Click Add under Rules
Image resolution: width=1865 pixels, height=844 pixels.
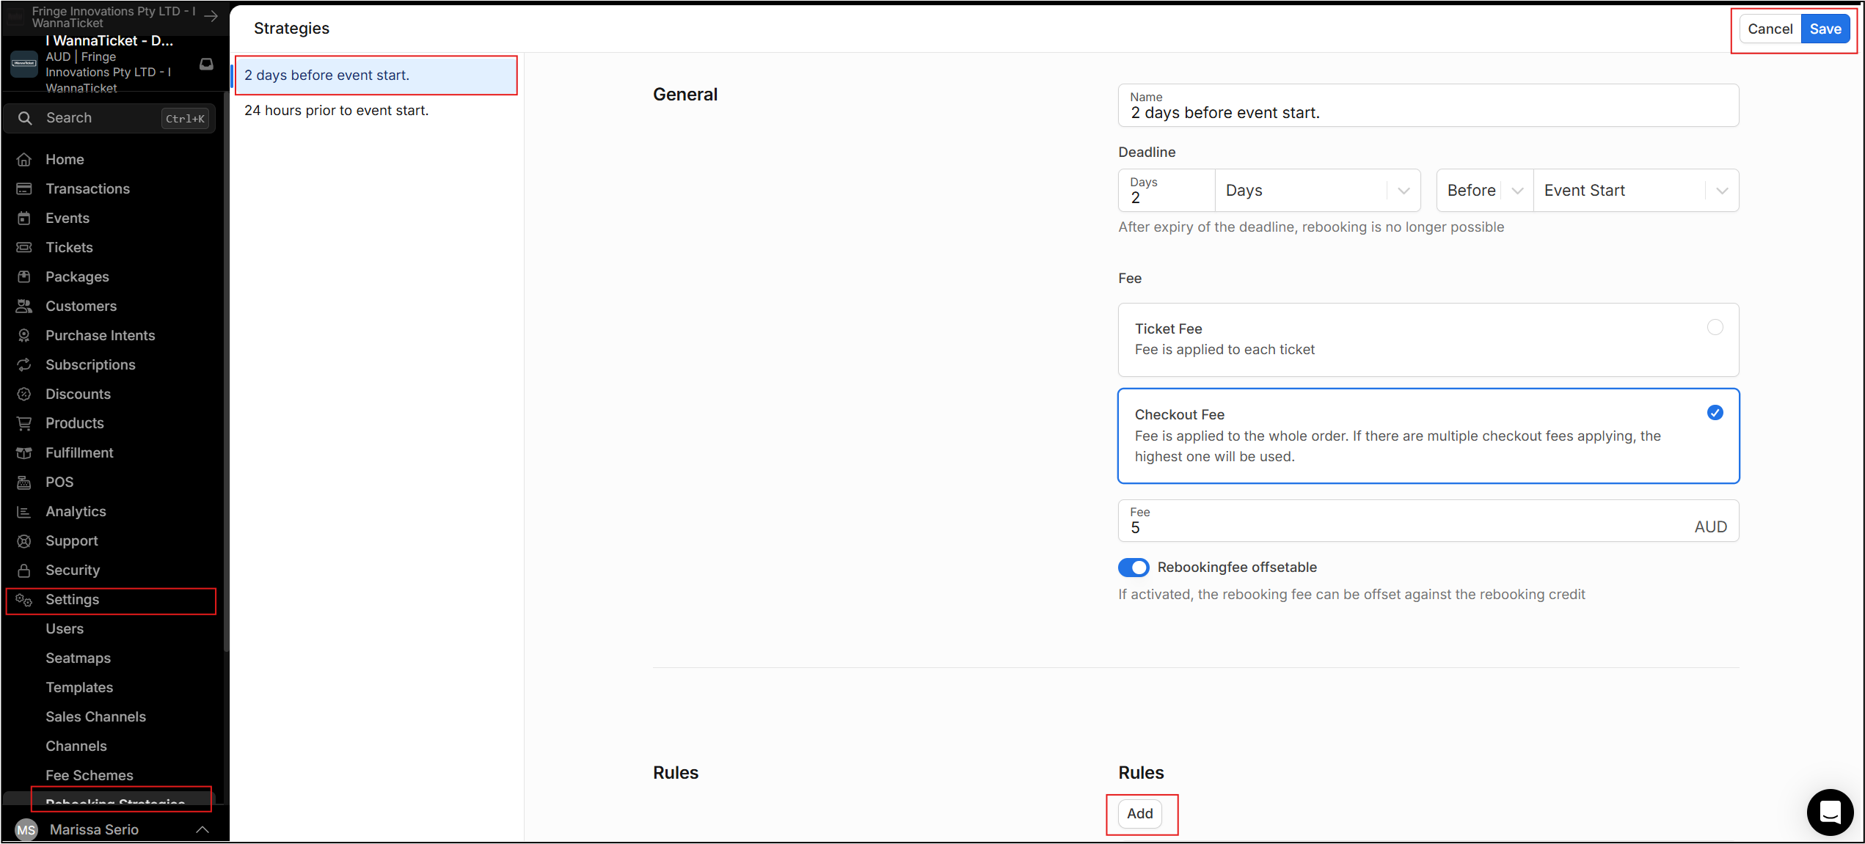click(1139, 813)
